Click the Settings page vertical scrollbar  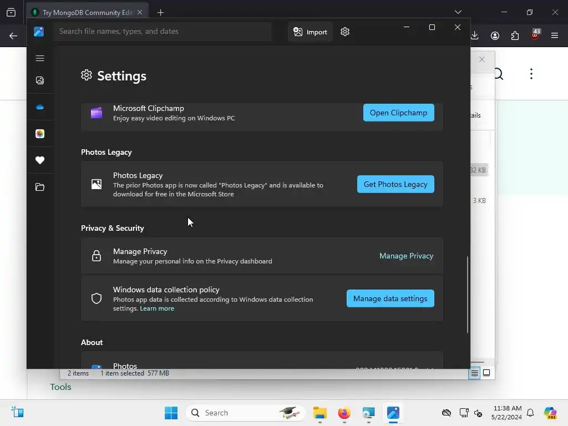point(467,294)
